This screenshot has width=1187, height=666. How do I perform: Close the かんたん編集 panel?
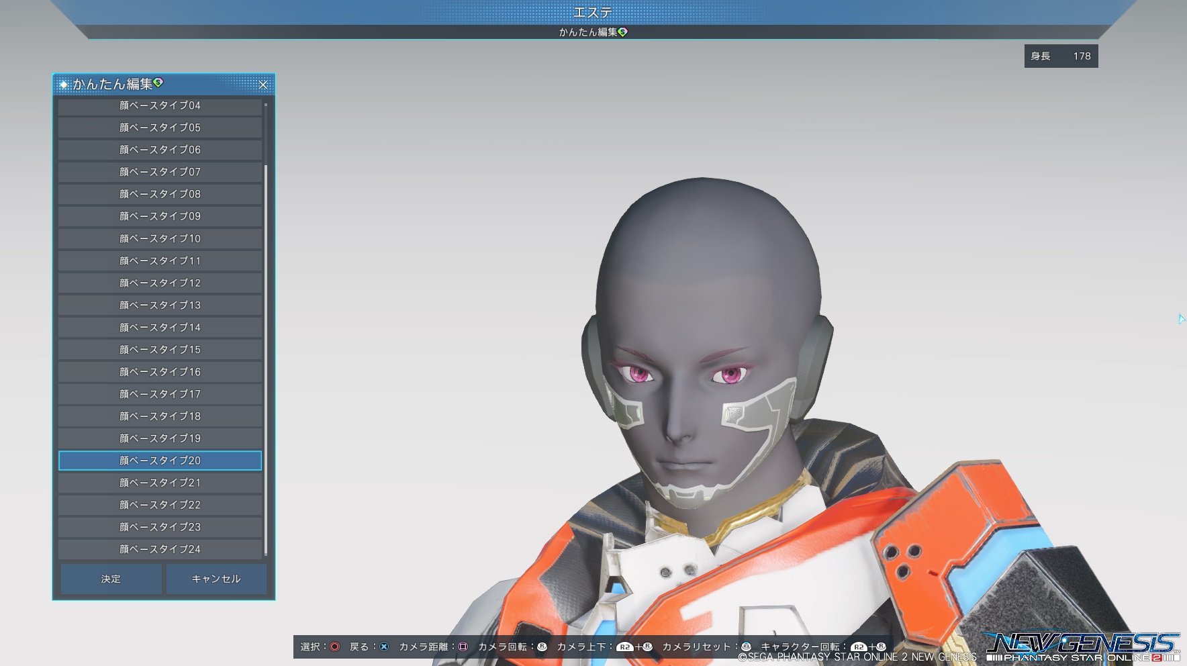point(263,85)
